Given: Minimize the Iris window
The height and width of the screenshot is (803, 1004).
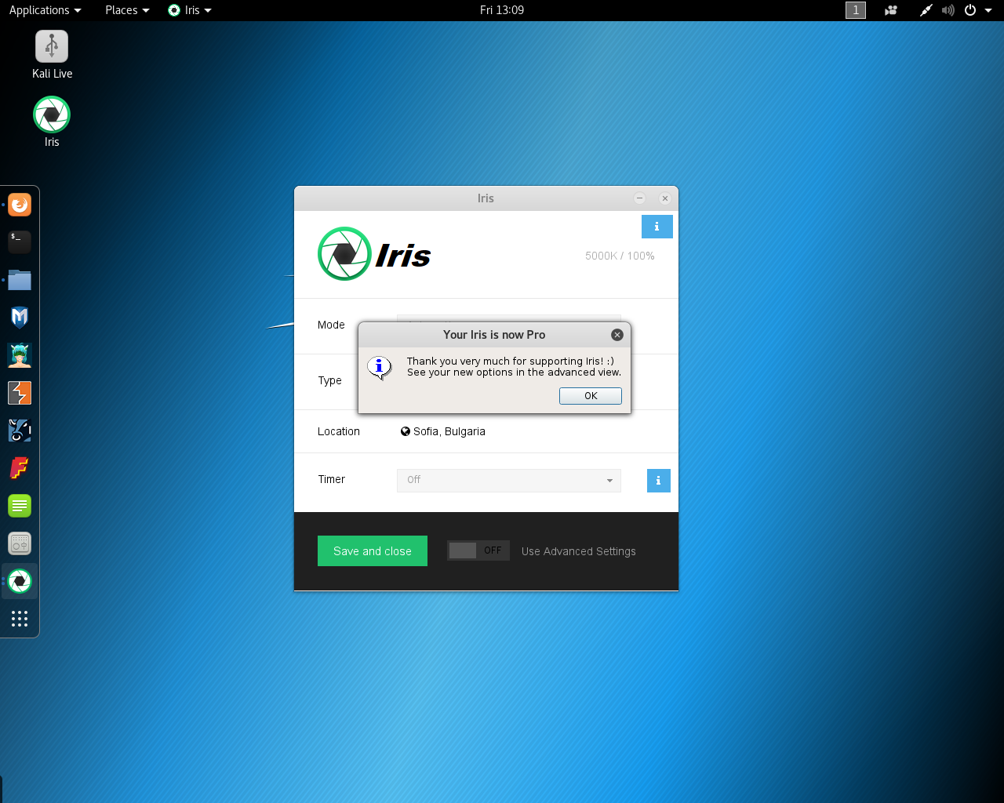Looking at the screenshot, I should 639,198.
